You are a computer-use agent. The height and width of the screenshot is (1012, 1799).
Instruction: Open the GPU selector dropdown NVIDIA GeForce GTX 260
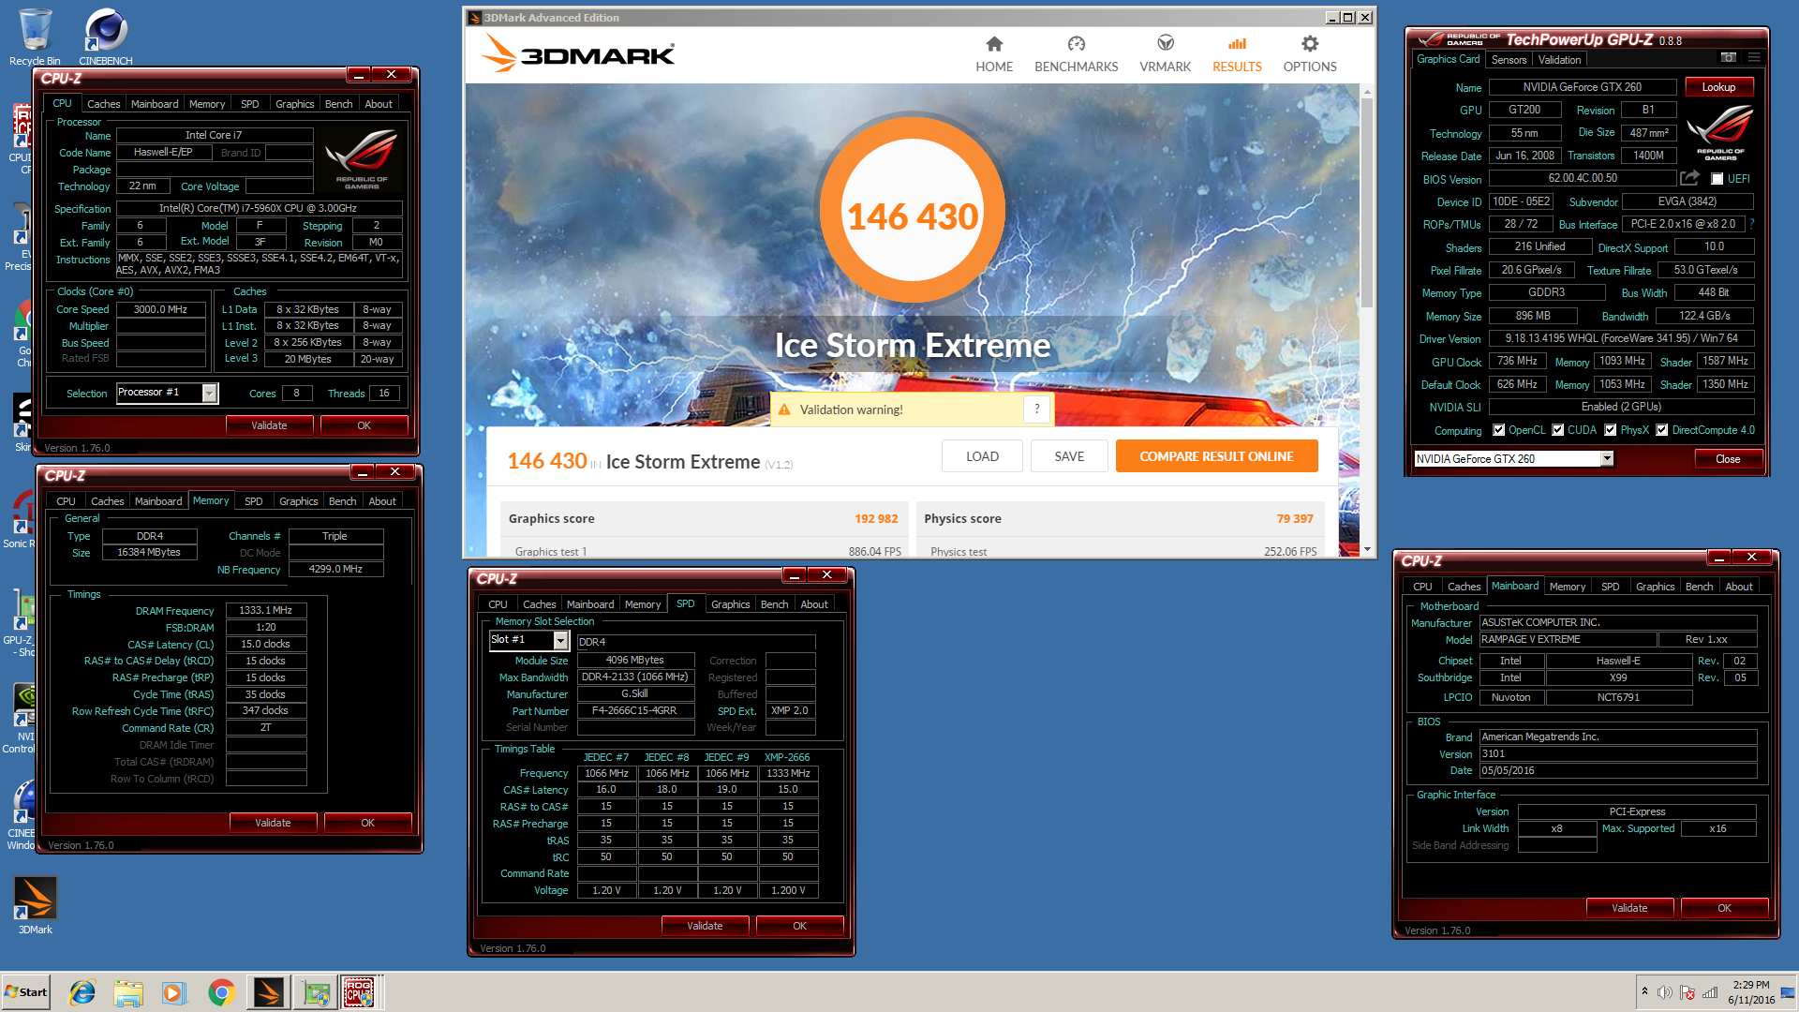pyautogui.click(x=1513, y=458)
